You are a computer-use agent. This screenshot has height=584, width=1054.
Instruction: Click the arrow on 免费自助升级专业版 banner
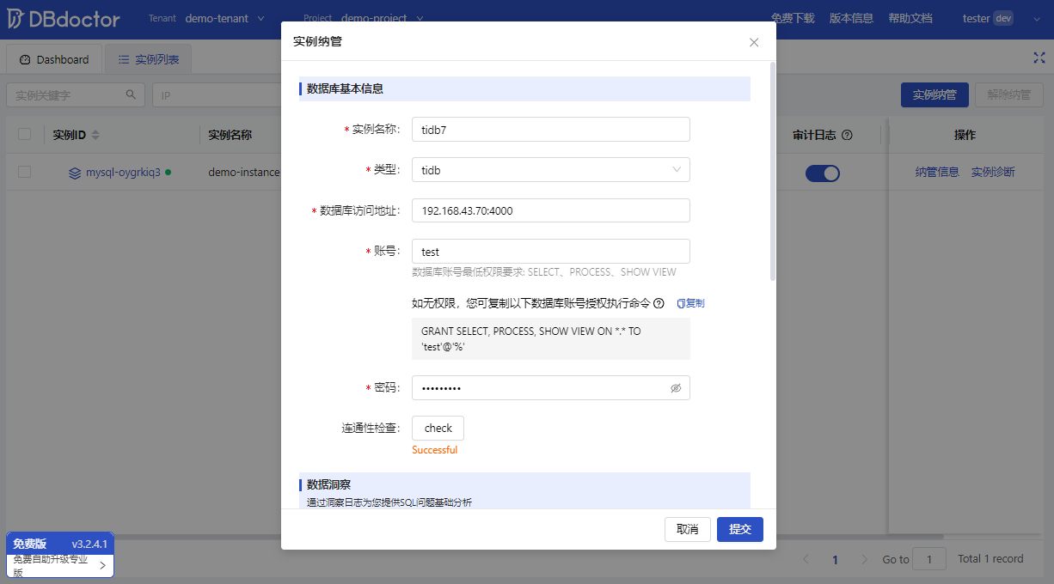pos(102,565)
